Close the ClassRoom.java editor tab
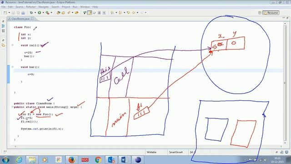 [32, 19]
